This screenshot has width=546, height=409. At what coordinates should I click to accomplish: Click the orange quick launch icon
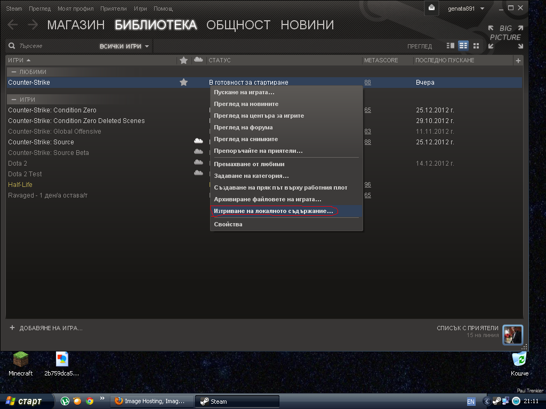point(77,401)
